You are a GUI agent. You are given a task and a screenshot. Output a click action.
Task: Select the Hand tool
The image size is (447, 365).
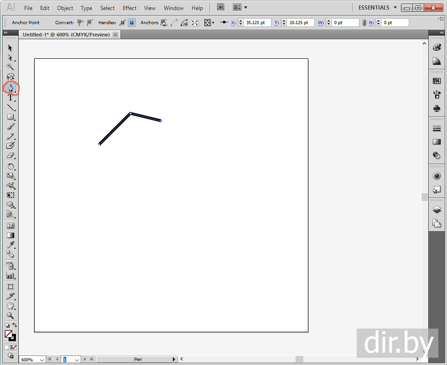tap(10, 306)
